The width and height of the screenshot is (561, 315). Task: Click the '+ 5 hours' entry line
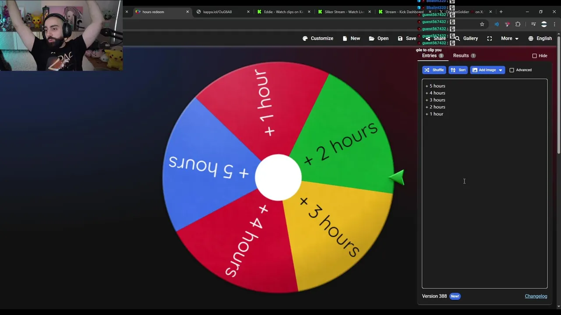point(435,86)
